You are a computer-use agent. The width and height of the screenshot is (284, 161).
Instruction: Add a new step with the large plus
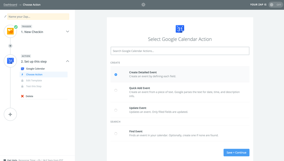pos(10,114)
